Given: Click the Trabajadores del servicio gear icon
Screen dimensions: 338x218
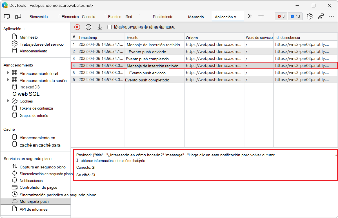Looking at the screenshot, I should 15,44.
